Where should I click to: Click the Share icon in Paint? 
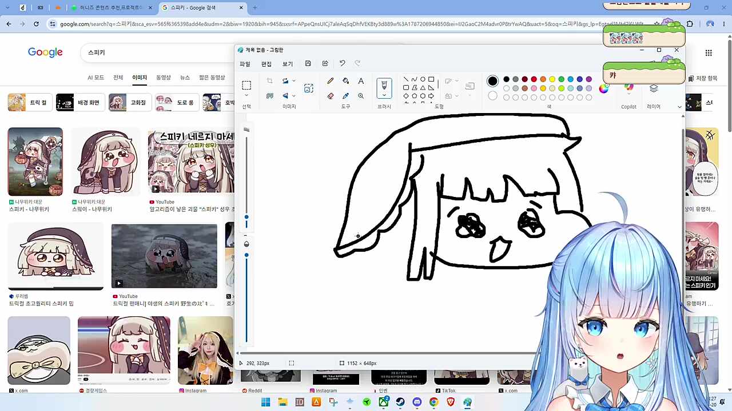[325, 63]
